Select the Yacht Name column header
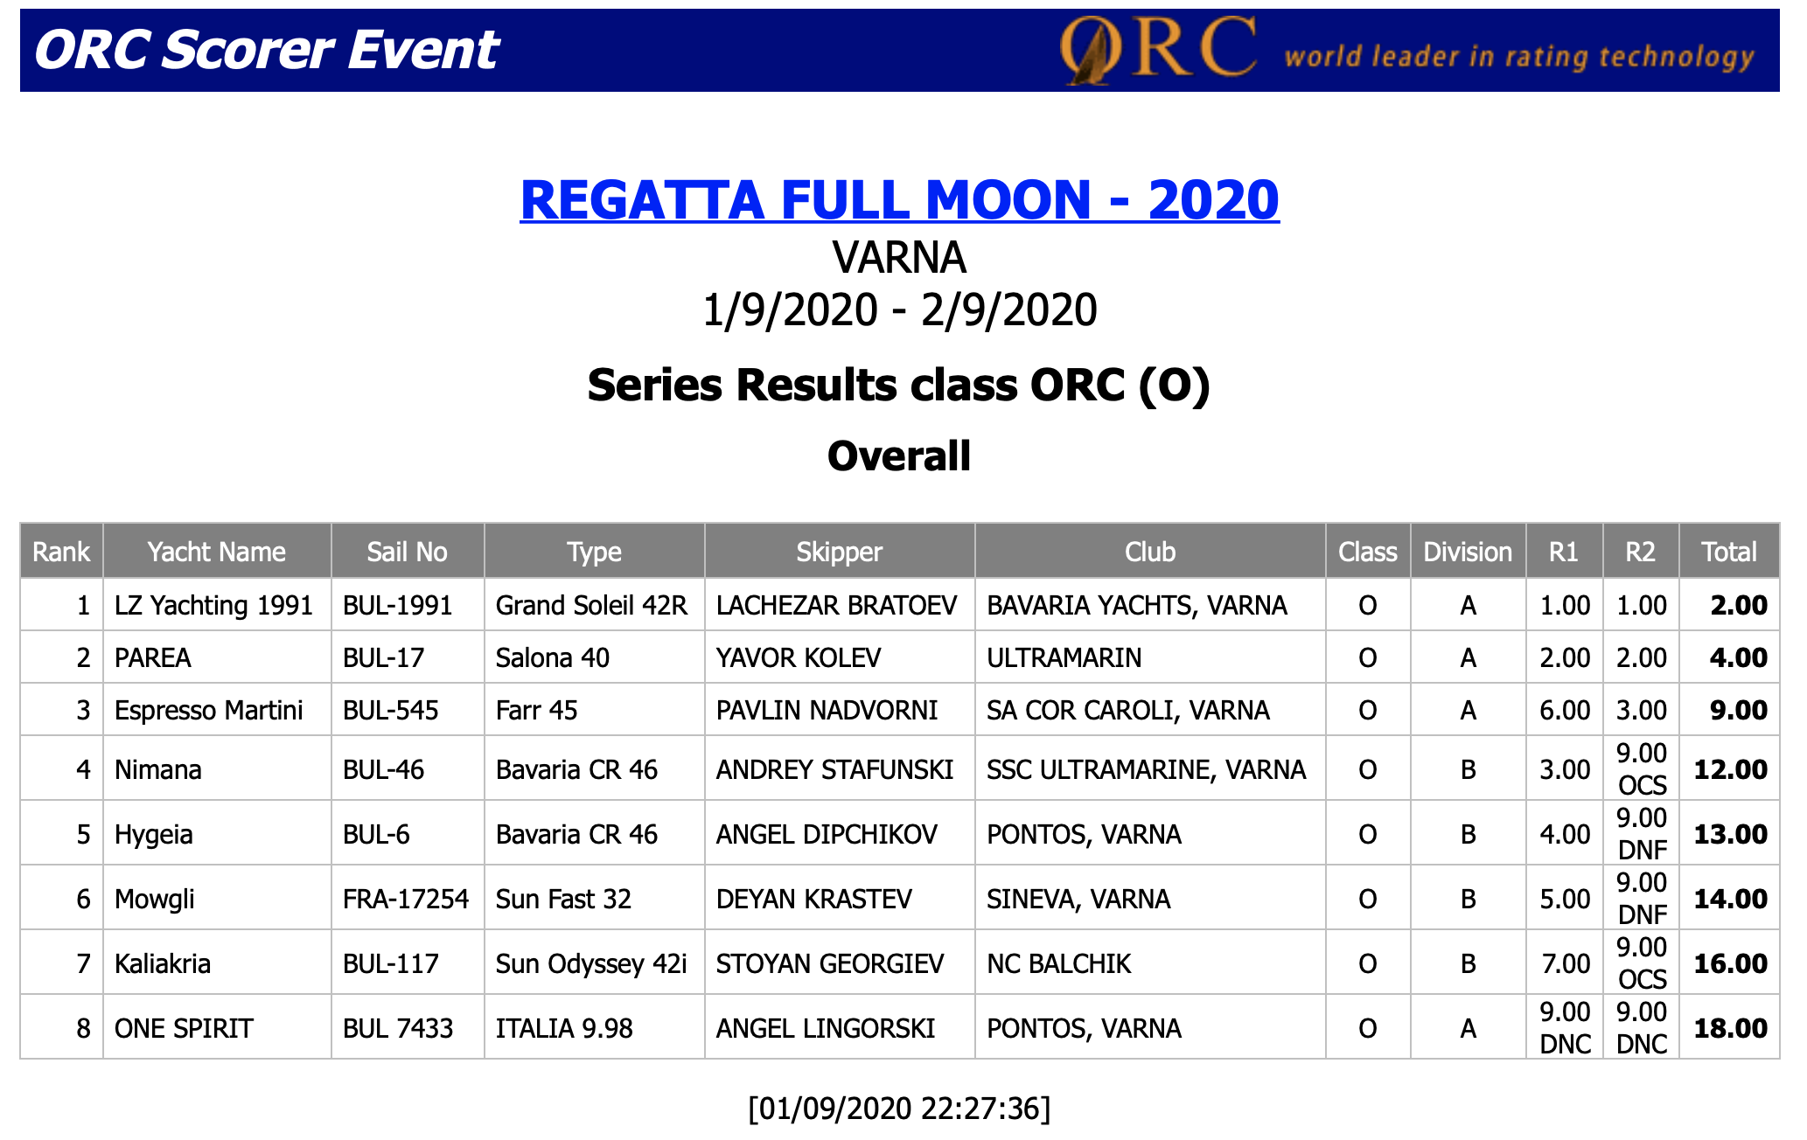Viewport: 1807px width, 1140px height. (217, 552)
